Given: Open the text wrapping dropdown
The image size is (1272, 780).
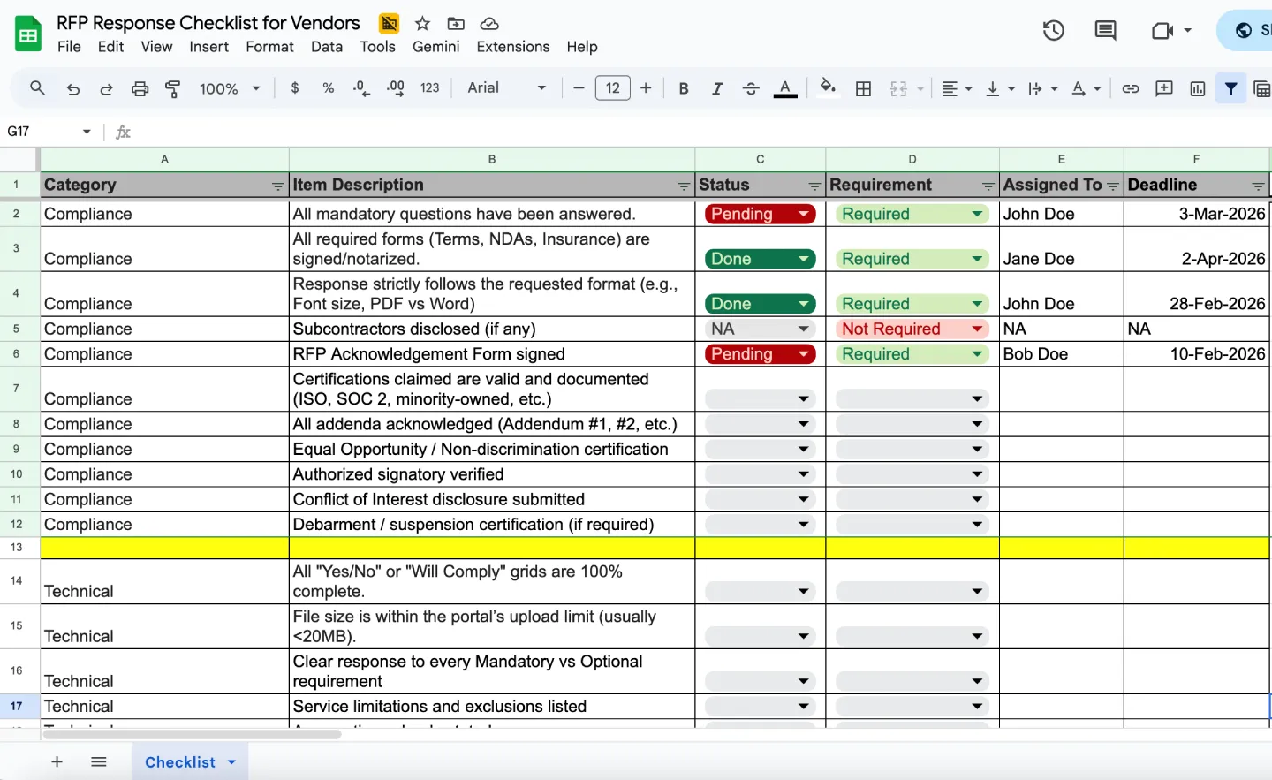Looking at the screenshot, I should (x=1042, y=88).
